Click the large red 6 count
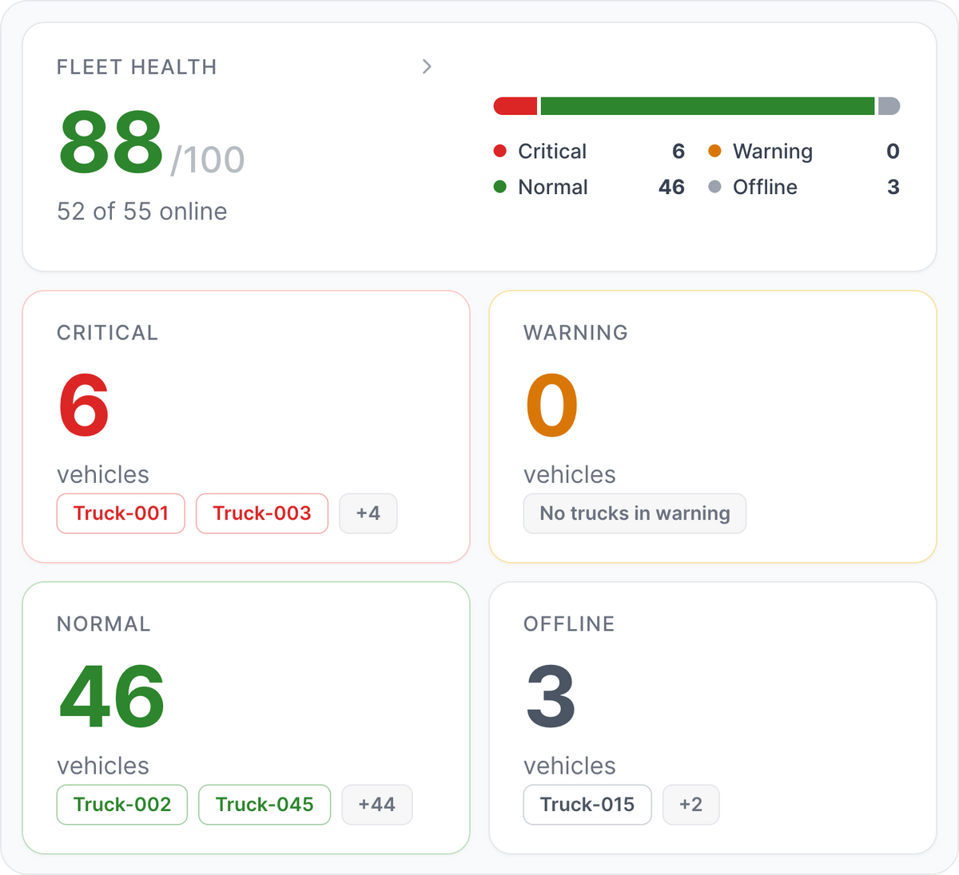This screenshot has width=959, height=875. [84, 406]
